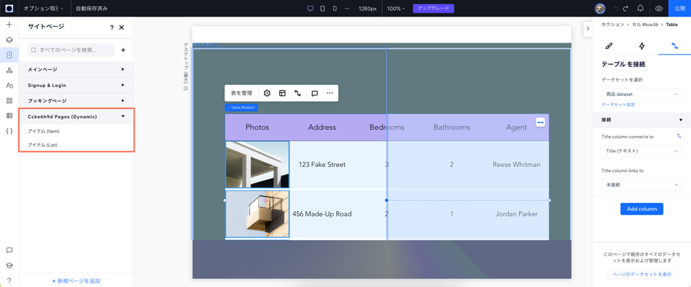Click help icon in Site Pages panel
The height and width of the screenshot is (287, 691).
(x=111, y=28)
